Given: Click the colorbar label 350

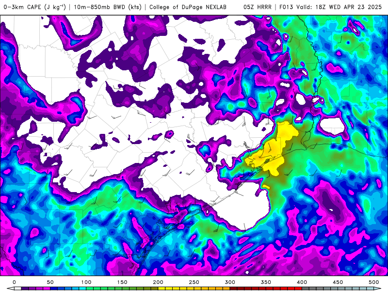Looking at the screenshot, I should pyautogui.click(x=266, y=282).
